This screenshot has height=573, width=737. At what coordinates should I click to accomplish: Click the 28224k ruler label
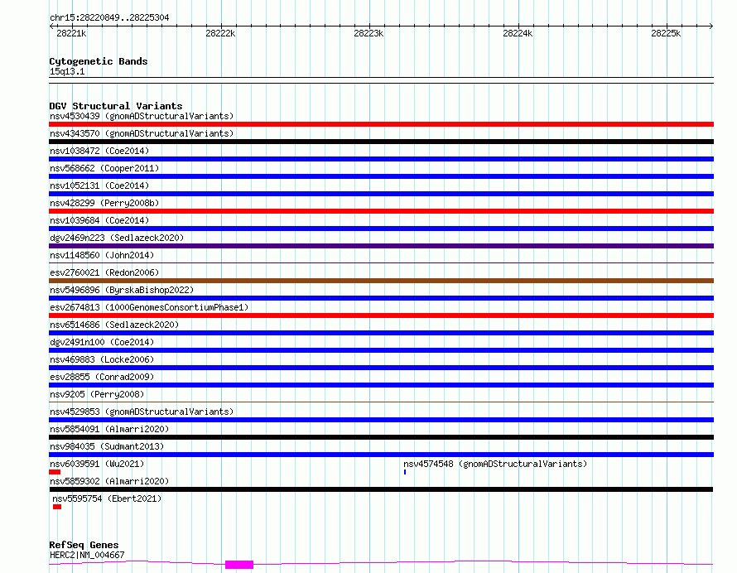point(518,33)
